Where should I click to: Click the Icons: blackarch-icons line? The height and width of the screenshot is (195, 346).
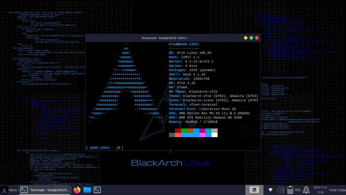(x=214, y=100)
